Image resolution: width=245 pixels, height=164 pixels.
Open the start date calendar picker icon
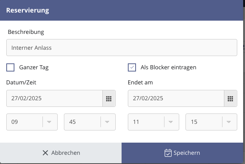109,98
